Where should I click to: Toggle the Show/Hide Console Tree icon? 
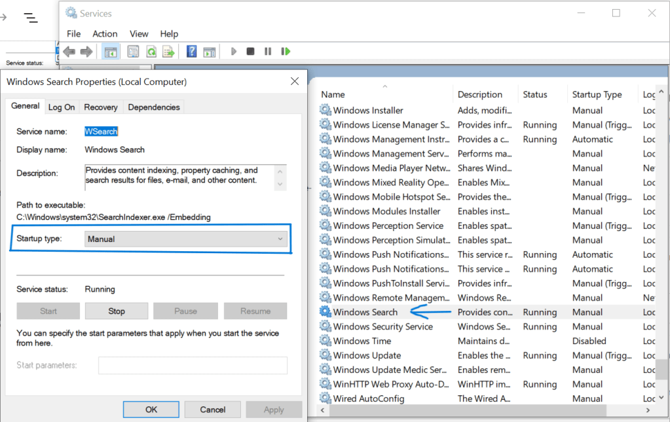pyautogui.click(x=111, y=52)
